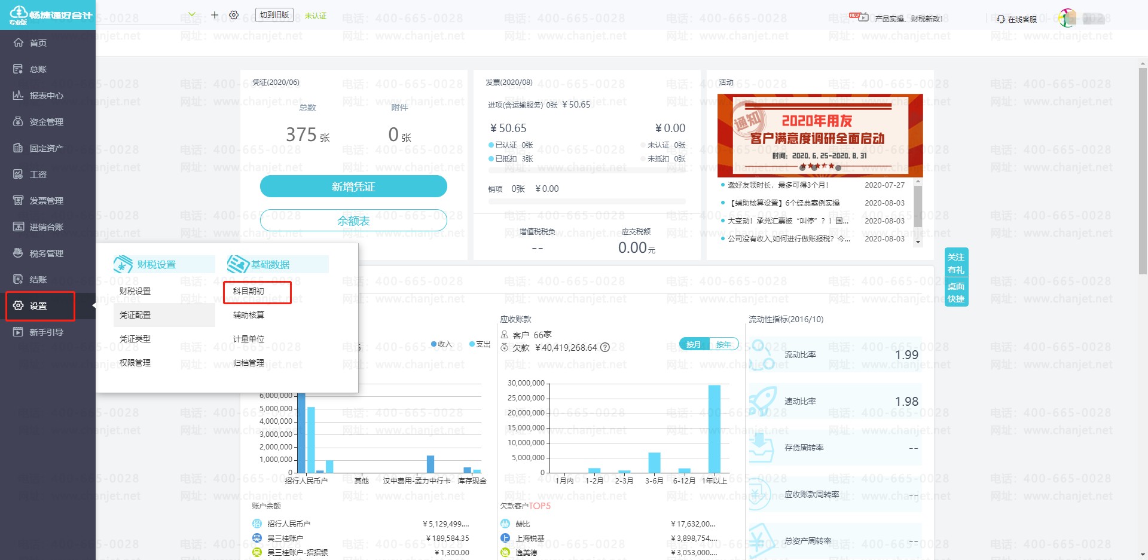1148x560 pixels.
Task: Select 计量单位 menu item
Action: 249,339
